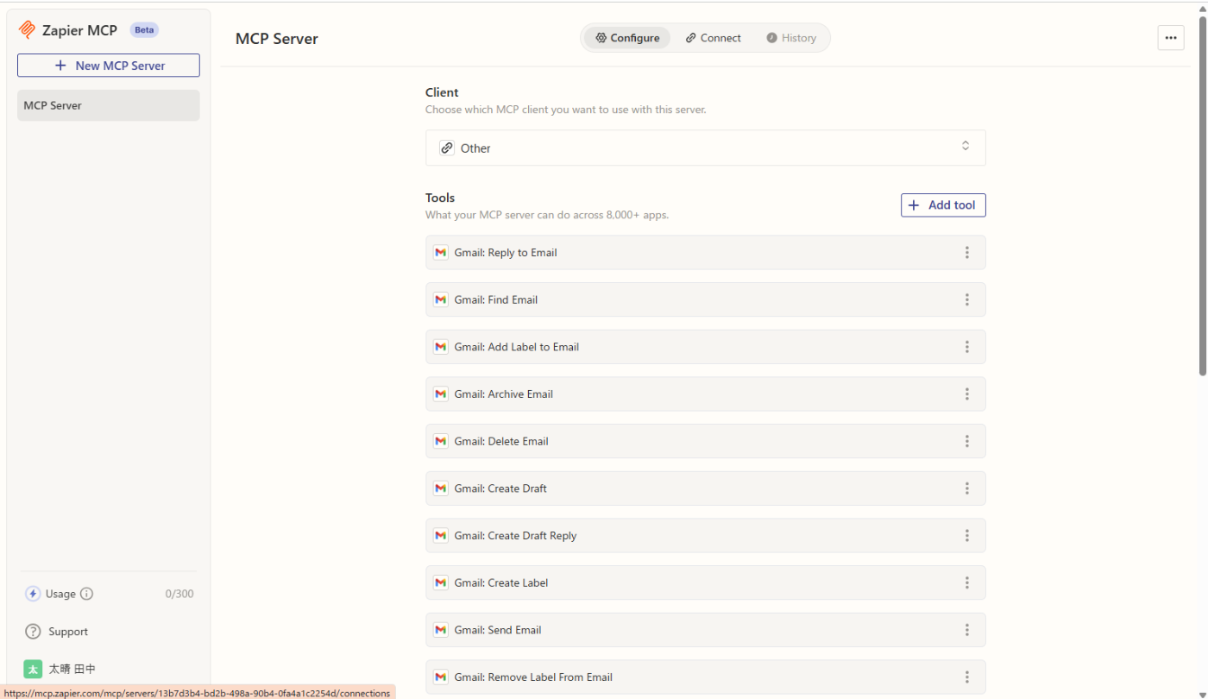Open the Gmail: Archive Email tool
The image size is (1208, 699).
coord(705,394)
